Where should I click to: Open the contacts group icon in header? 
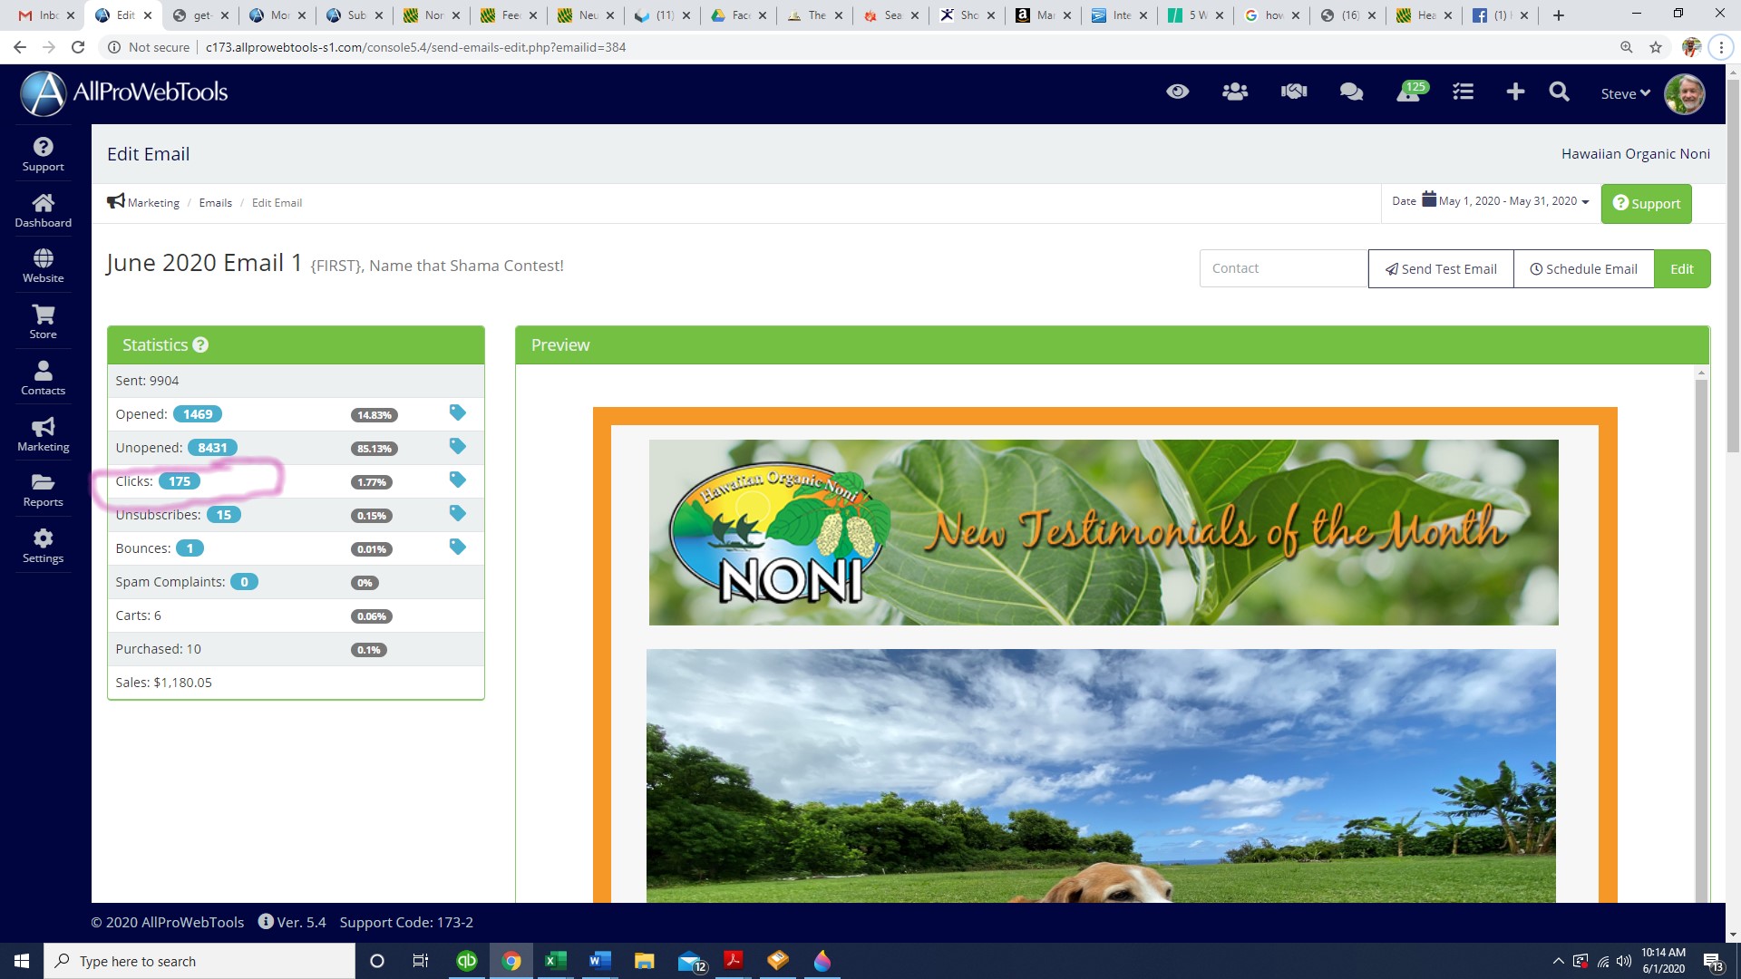pyautogui.click(x=1235, y=92)
